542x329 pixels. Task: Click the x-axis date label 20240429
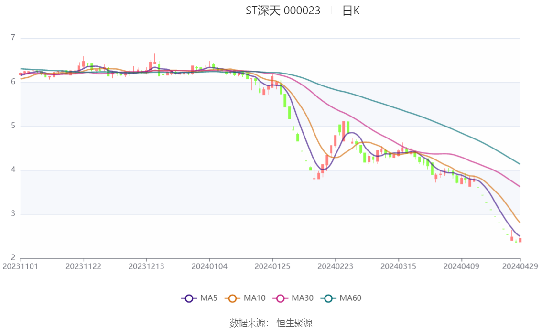(x=520, y=267)
